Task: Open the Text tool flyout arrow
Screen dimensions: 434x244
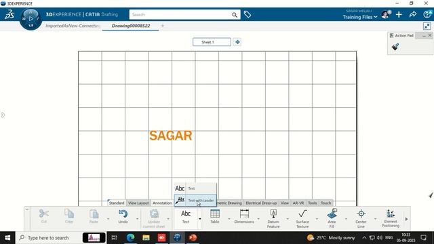Action: (200, 219)
